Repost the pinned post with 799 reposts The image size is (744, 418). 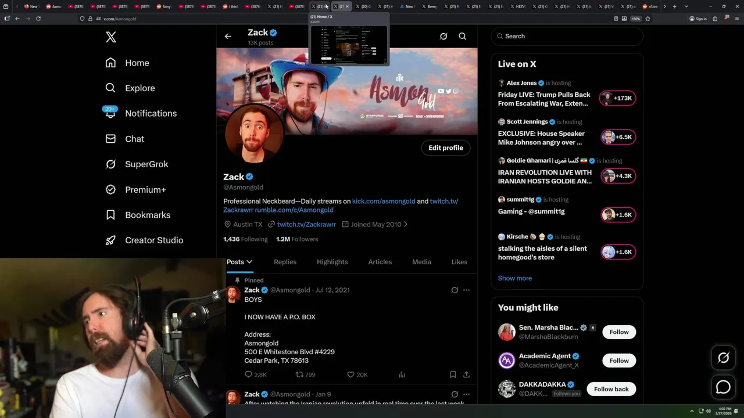pos(306,374)
